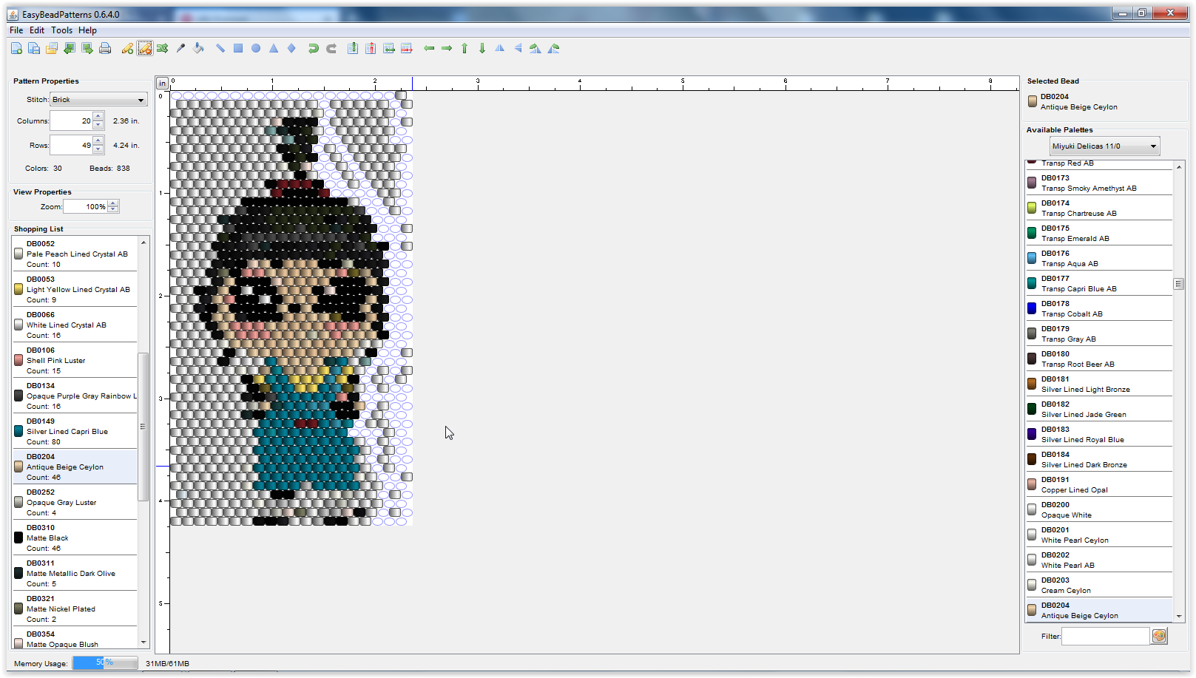Click inside the Filter text field
The image size is (1196, 678).
click(x=1106, y=636)
